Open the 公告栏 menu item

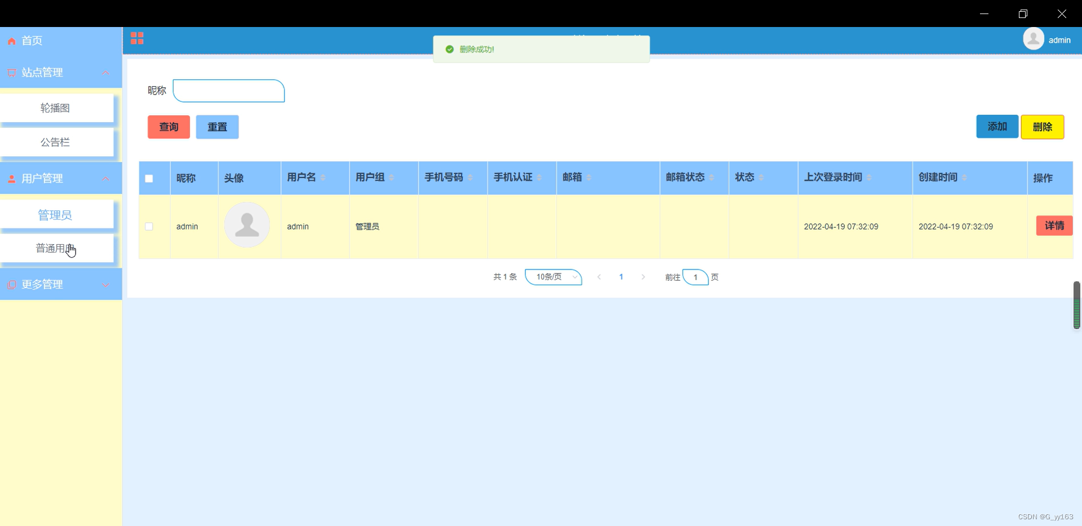point(56,142)
